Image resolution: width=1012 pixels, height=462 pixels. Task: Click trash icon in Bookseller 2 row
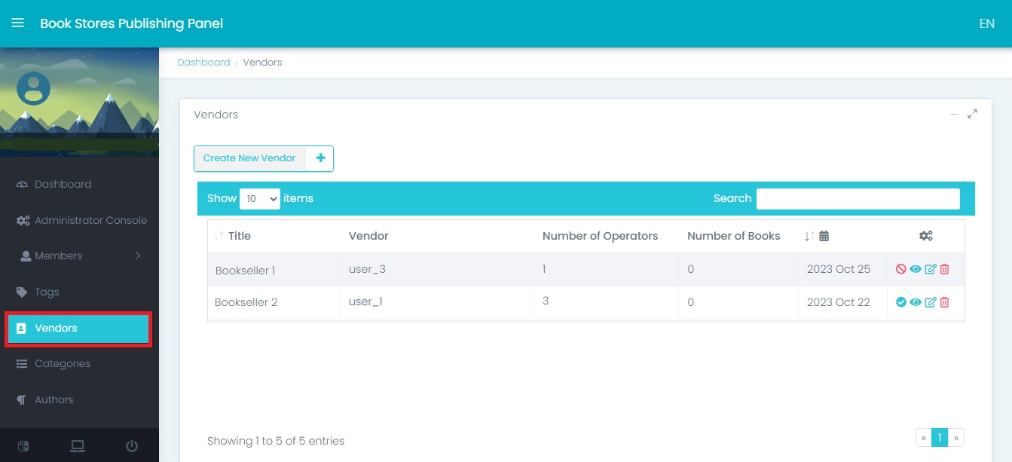(x=944, y=302)
